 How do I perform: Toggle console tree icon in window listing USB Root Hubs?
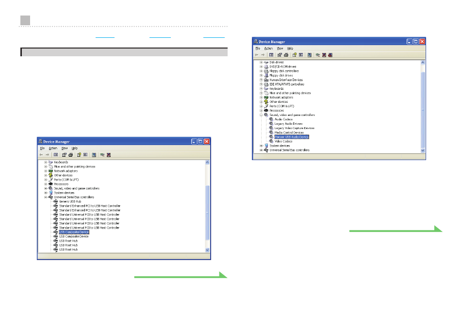click(x=56, y=155)
